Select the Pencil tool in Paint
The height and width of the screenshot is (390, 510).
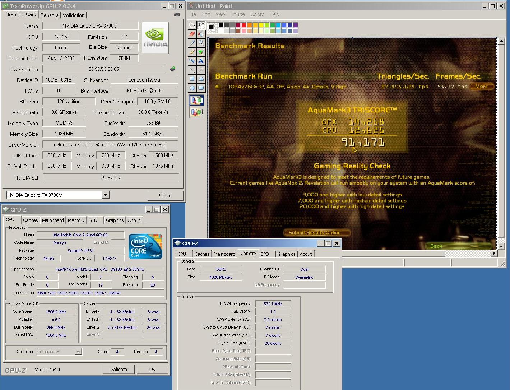pyautogui.click(x=192, y=52)
